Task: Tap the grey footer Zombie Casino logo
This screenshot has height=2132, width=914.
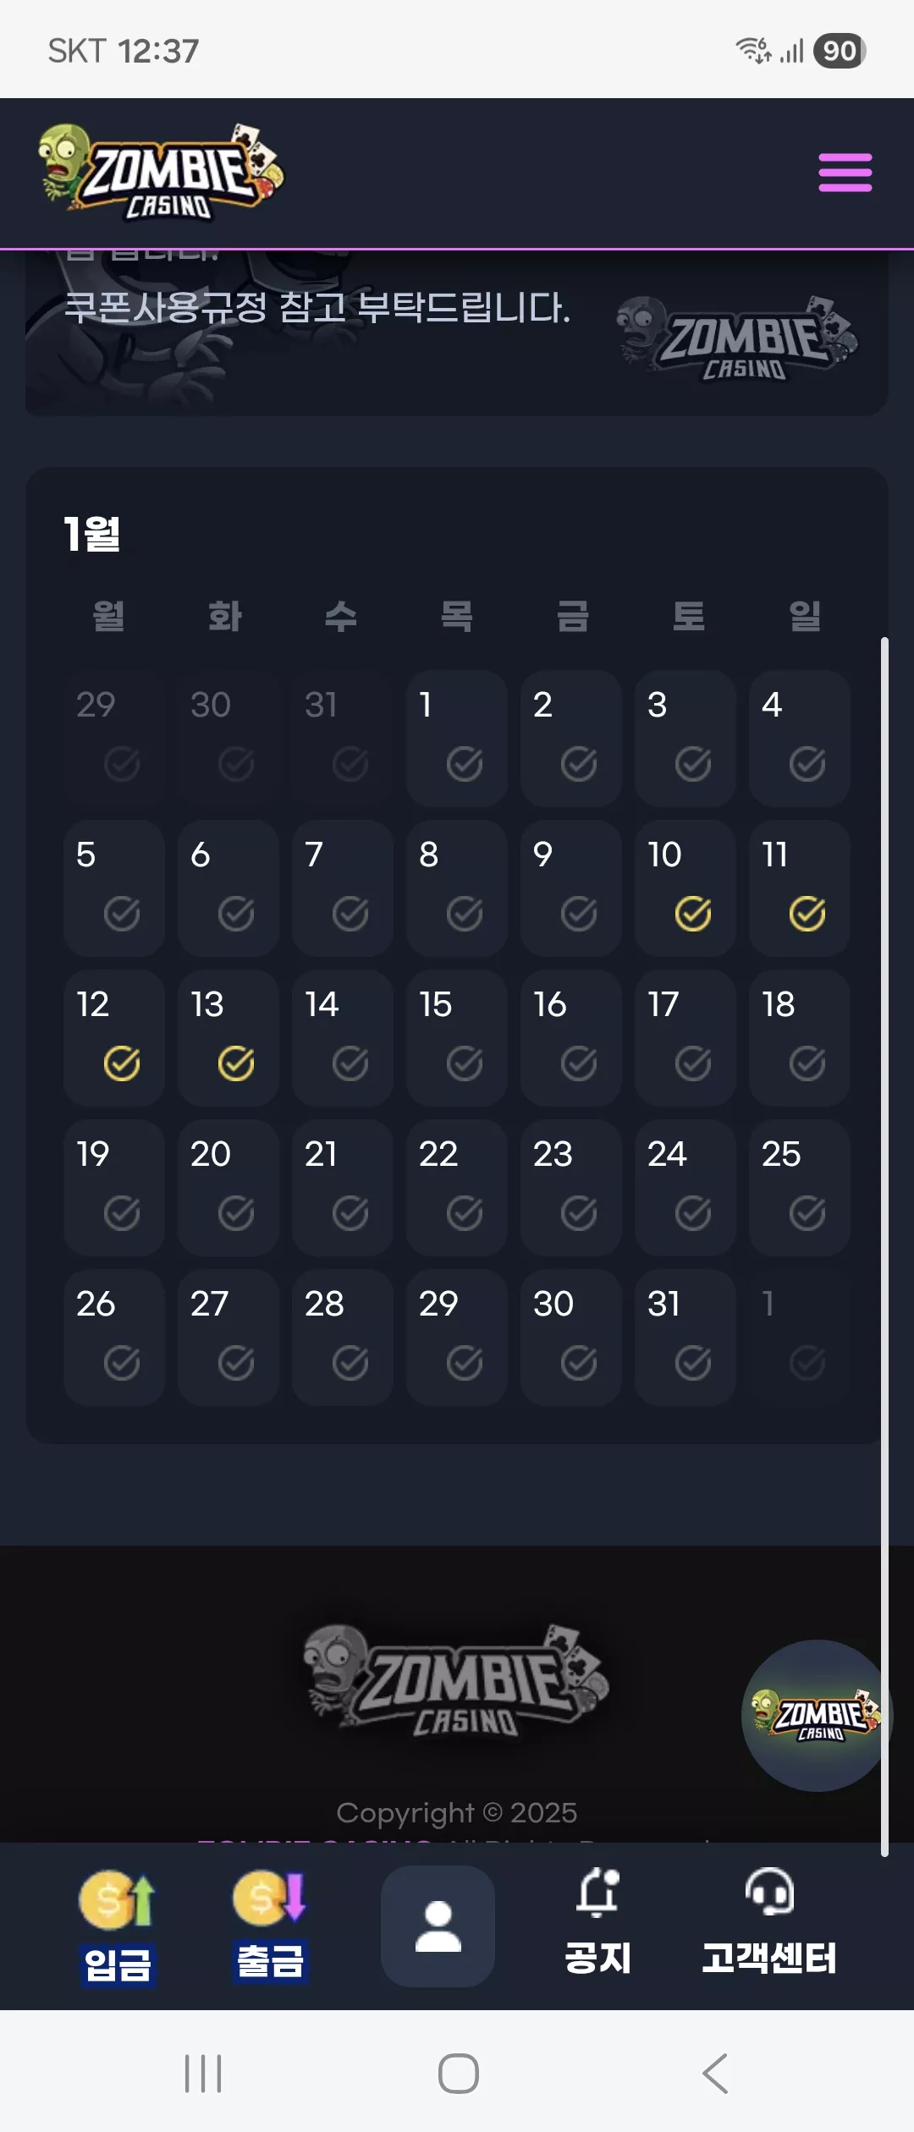Action: coord(457,1680)
